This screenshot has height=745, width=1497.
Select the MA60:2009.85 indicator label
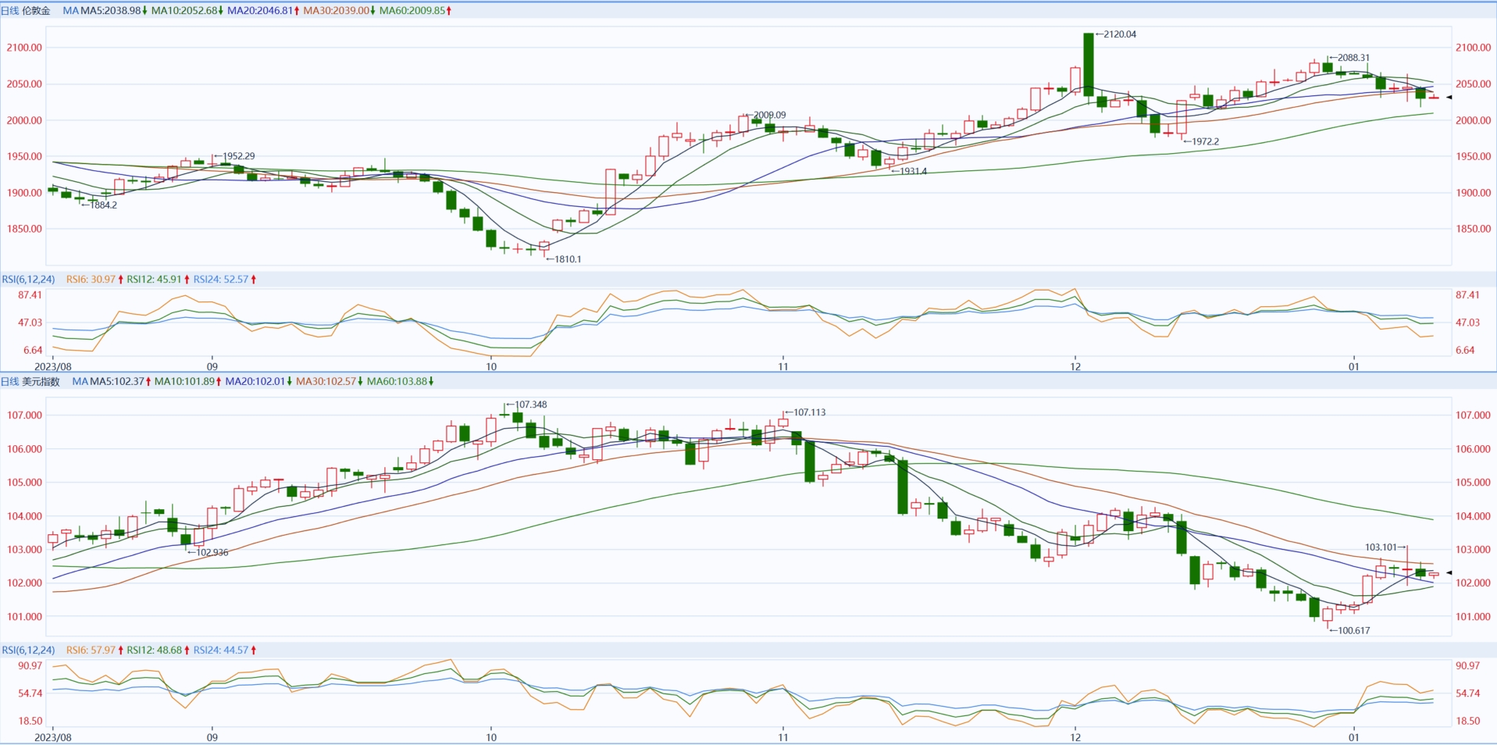415,11
